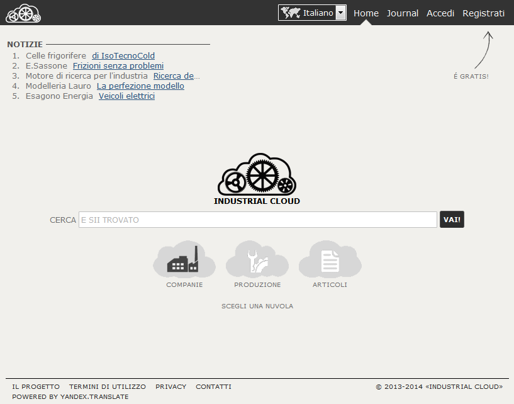Open the Journal menu item

403,13
